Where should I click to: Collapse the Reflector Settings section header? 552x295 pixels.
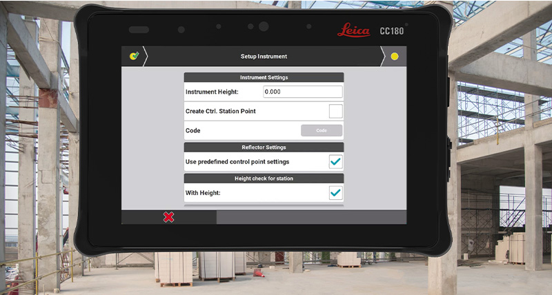(264, 147)
